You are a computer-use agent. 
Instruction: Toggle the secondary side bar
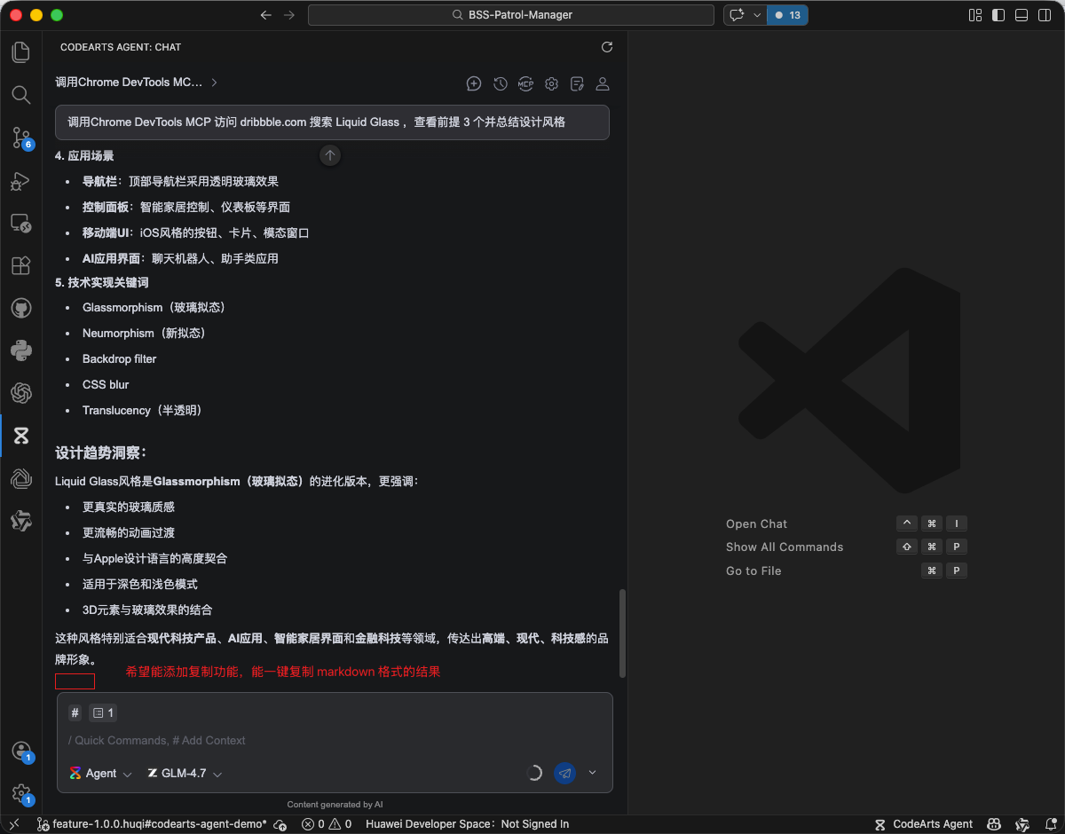click(1045, 15)
